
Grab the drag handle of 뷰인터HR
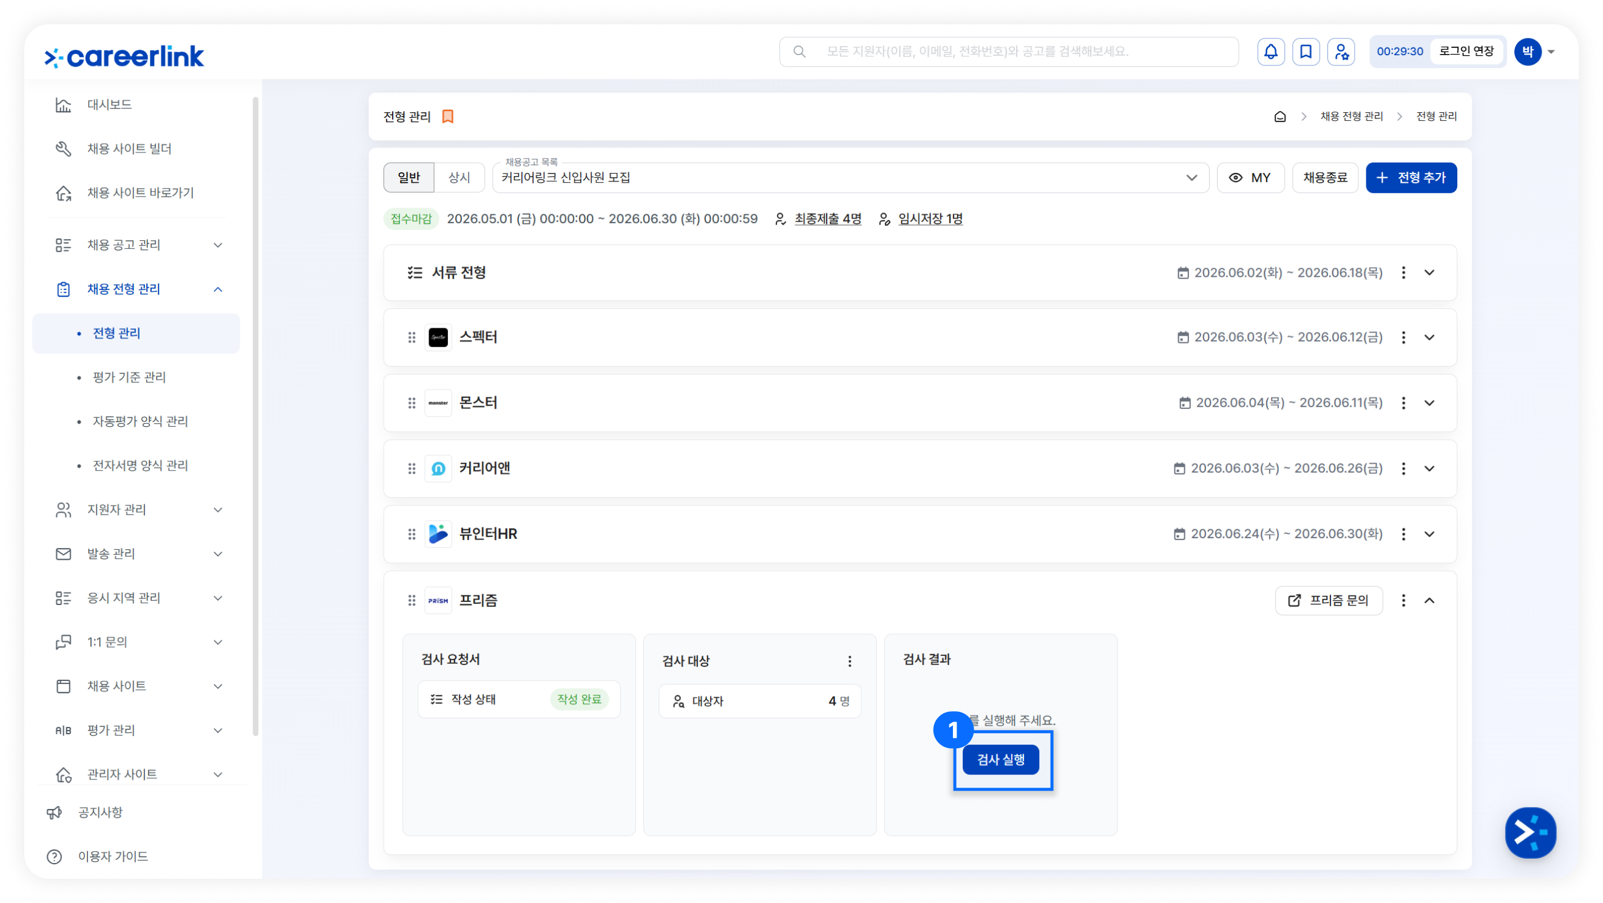[412, 534]
